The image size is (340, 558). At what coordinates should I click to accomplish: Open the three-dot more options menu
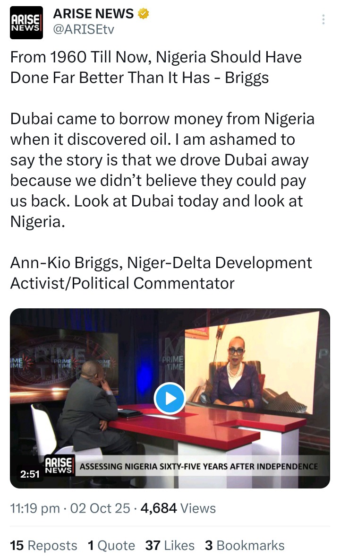[x=323, y=19]
